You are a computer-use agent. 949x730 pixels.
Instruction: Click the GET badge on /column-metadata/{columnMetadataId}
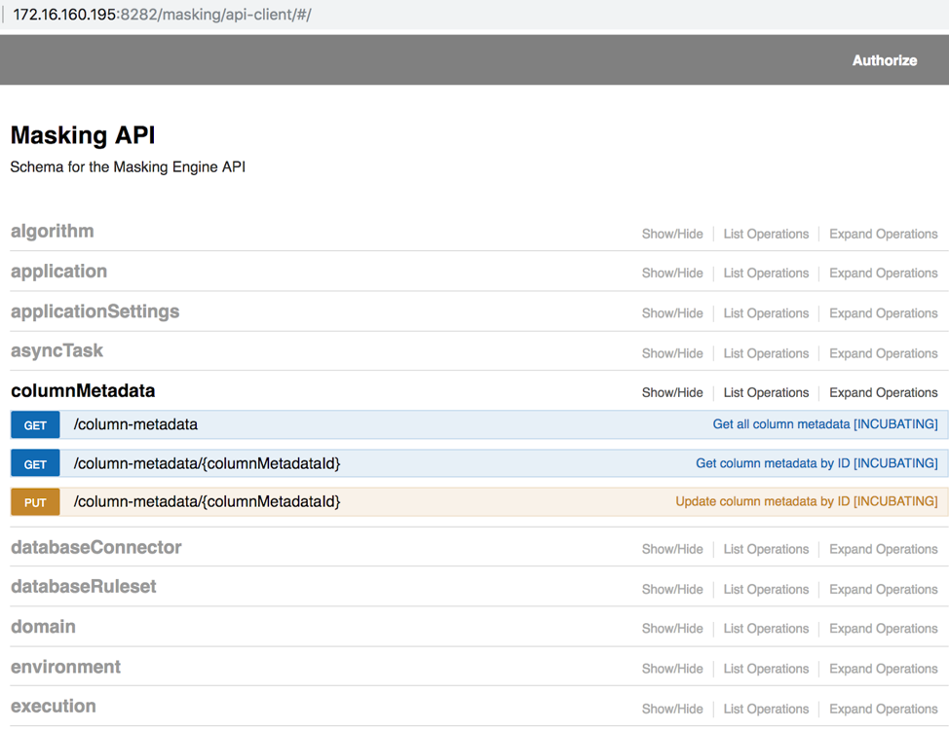[x=34, y=463]
